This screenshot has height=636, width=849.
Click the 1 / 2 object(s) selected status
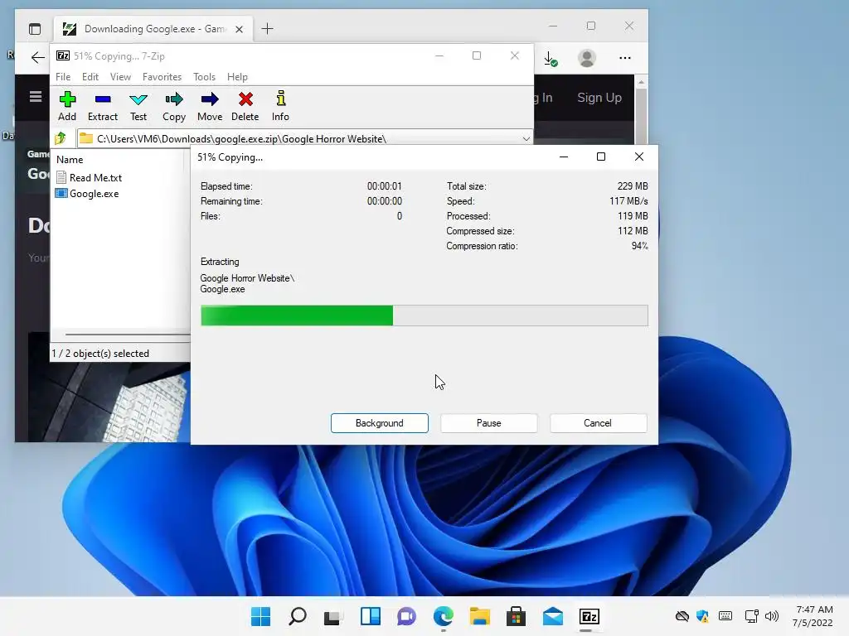coord(100,353)
